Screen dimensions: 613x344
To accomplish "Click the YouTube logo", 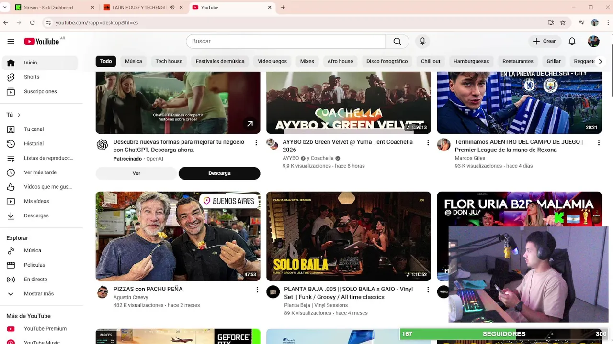I will click(x=42, y=42).
